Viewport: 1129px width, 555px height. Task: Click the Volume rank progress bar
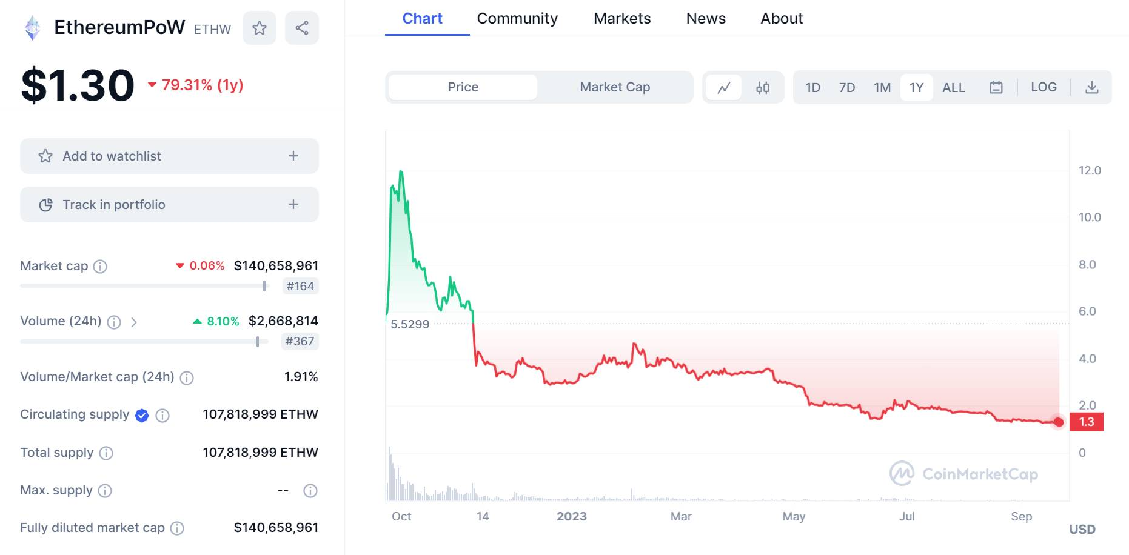(x=144, y=342)
